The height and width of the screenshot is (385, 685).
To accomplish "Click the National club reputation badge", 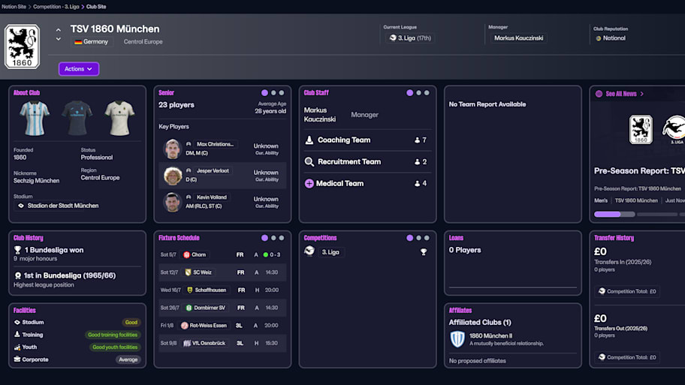I will pos(611,38).
